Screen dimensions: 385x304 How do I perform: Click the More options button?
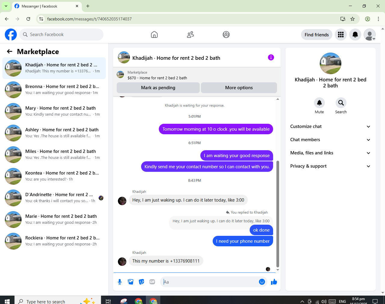(x=239, y=88)
